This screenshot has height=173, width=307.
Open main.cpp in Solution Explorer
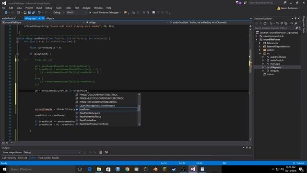(275, 64)
